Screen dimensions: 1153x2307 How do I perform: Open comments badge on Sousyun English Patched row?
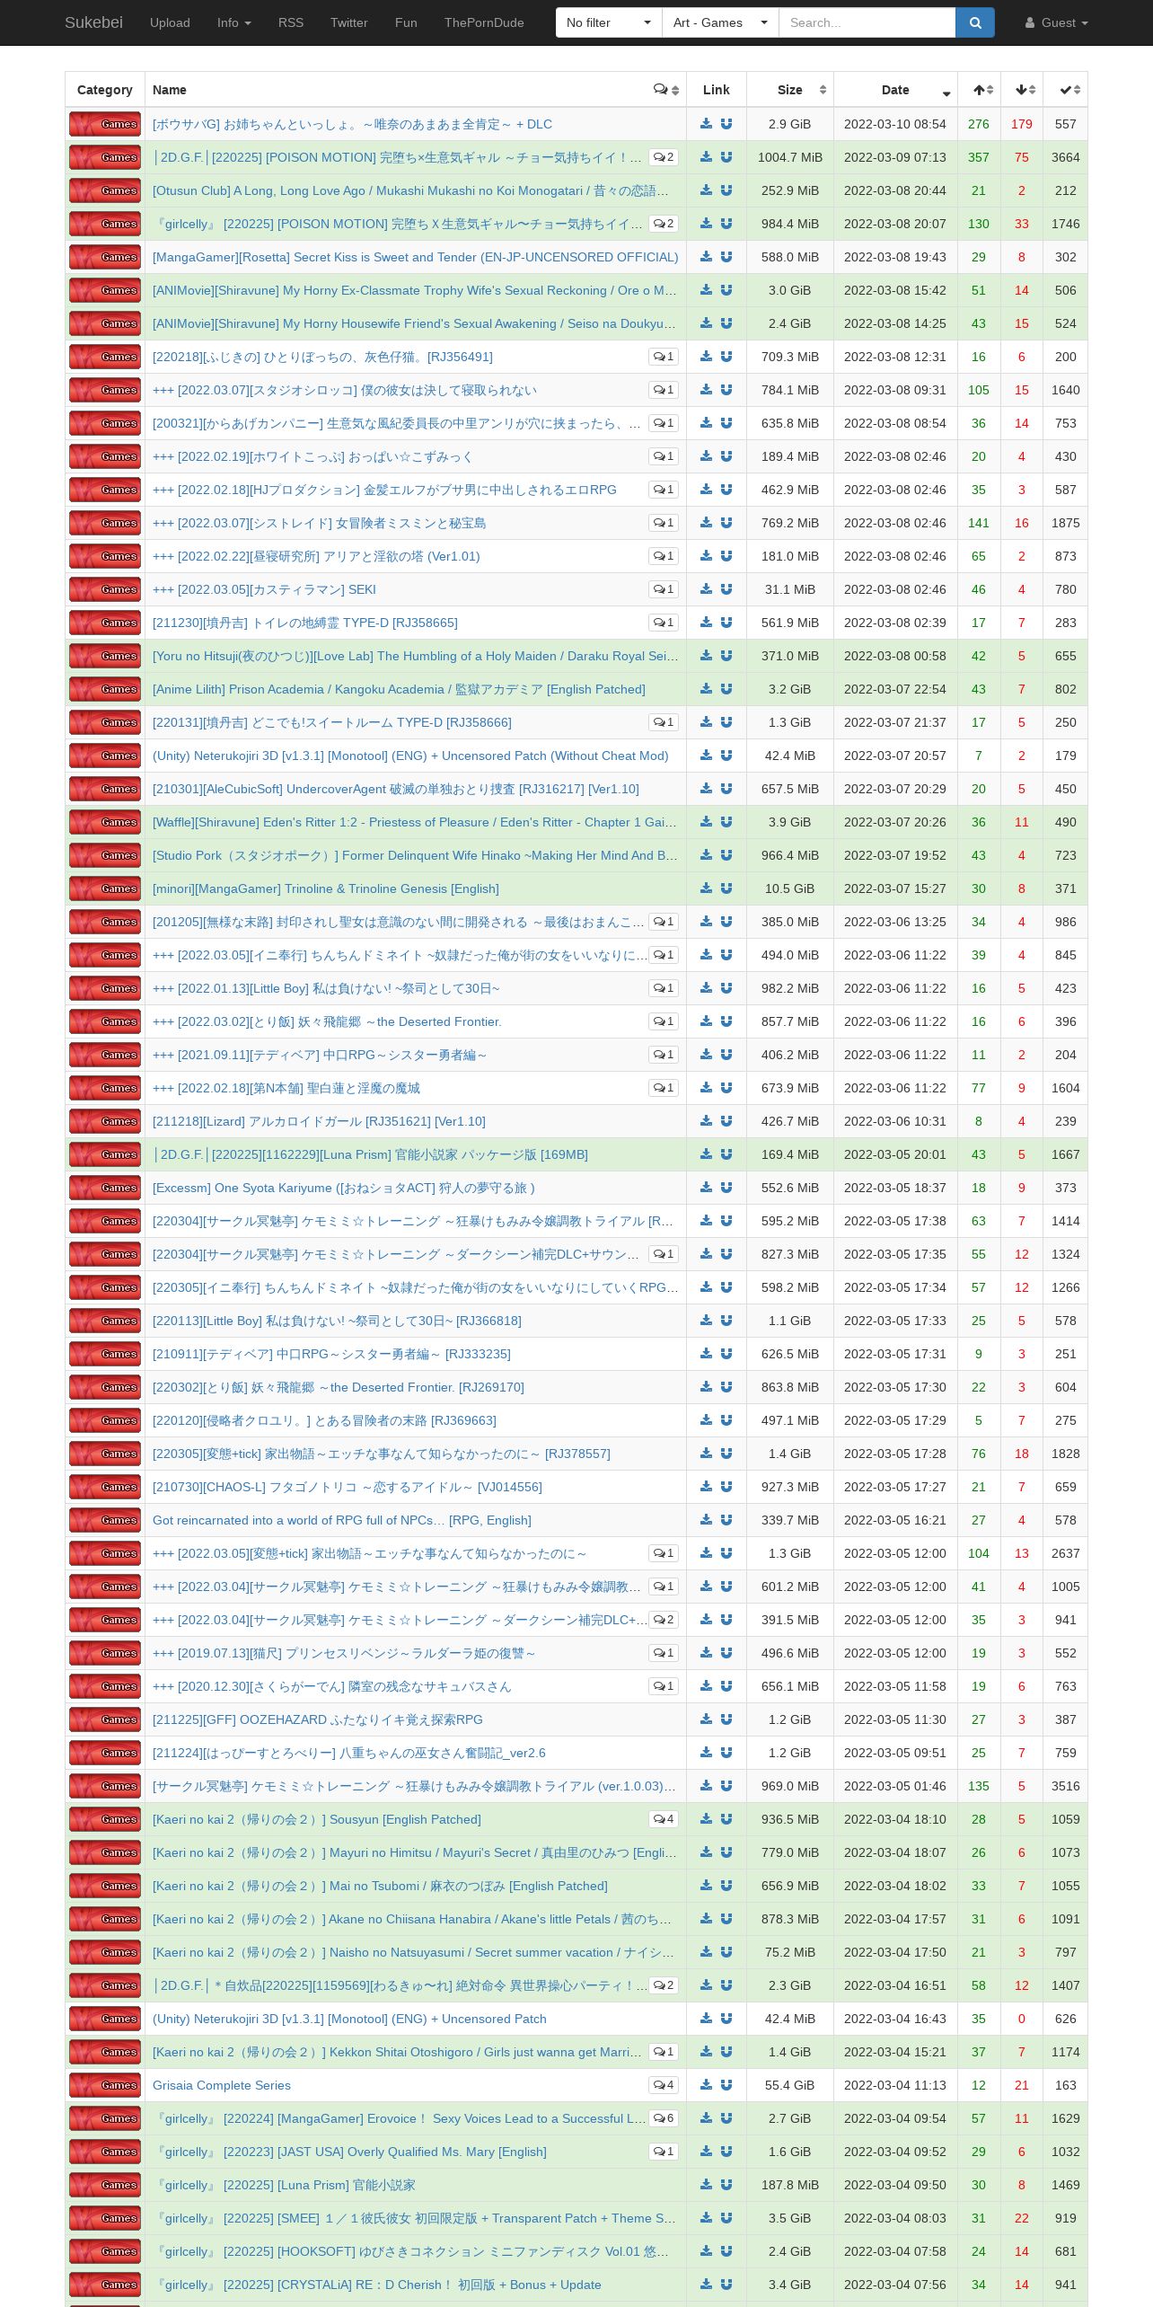(x=664, y=1819)
